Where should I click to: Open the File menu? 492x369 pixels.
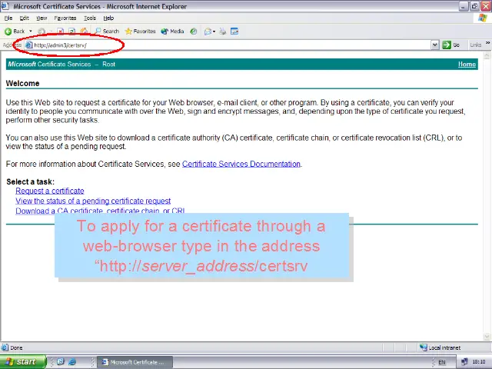tap(8, 18)
